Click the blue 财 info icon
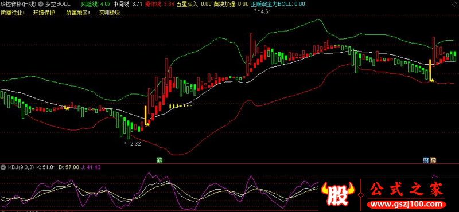 coord(426,160)
